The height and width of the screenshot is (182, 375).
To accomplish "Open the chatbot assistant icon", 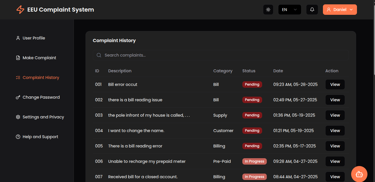I will (x=359, y=174).
